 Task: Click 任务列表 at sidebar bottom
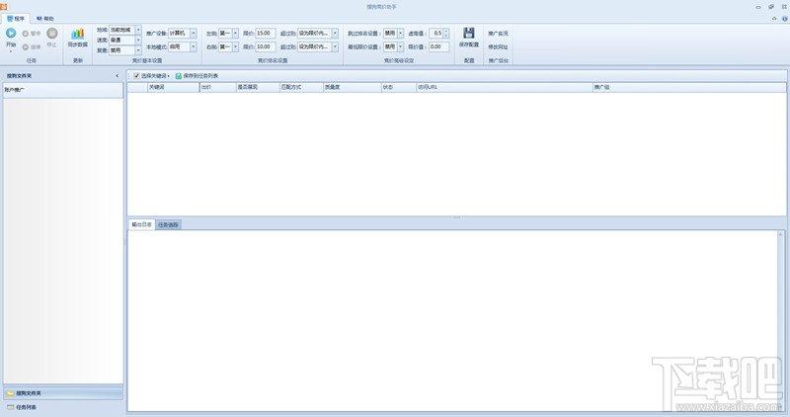(63, 407)
